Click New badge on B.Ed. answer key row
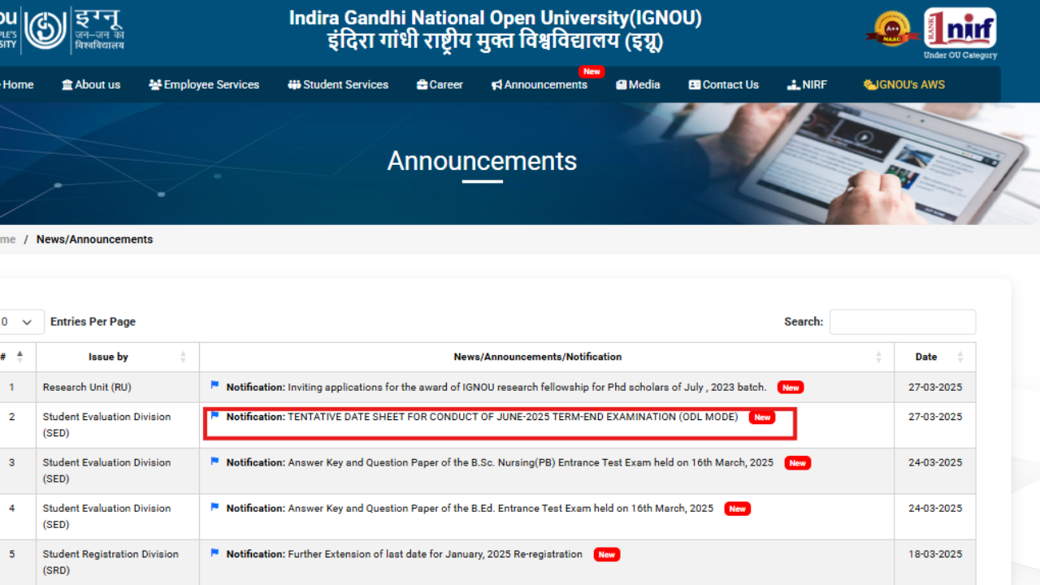Viewport: 1040px width, 585px height. click(737, 509)
